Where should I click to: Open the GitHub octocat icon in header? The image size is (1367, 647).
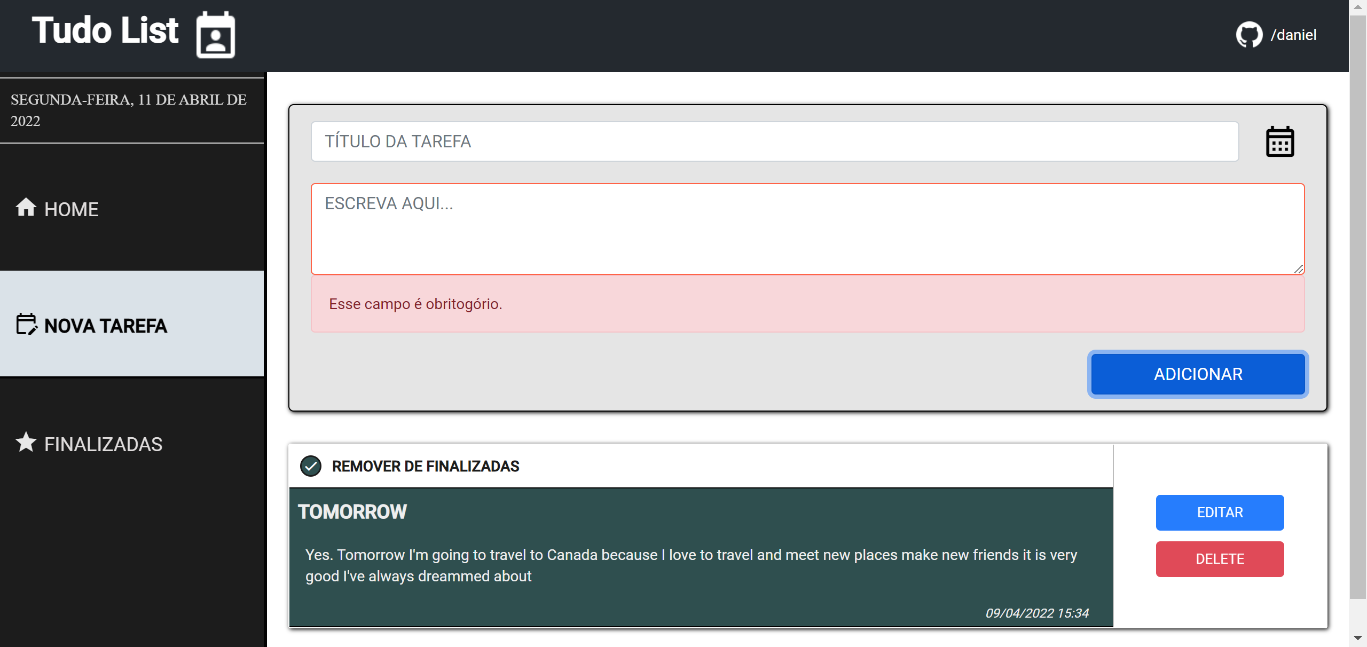1249,34
